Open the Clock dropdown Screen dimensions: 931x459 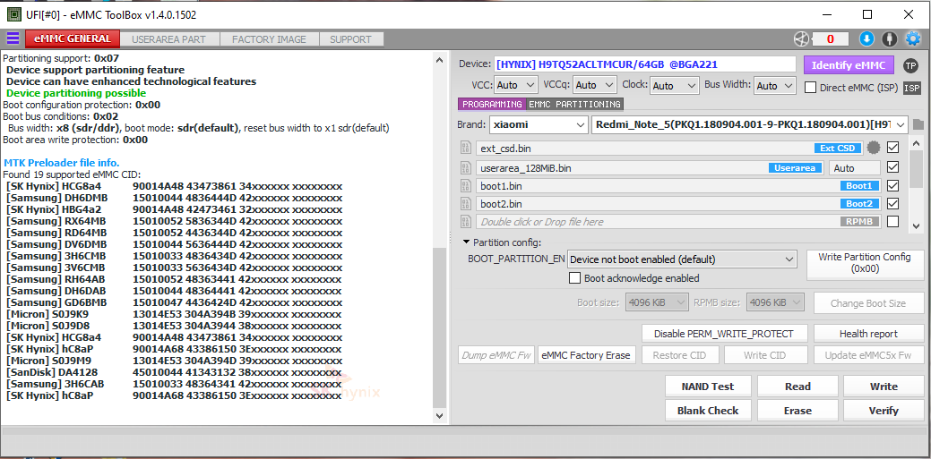675,85
